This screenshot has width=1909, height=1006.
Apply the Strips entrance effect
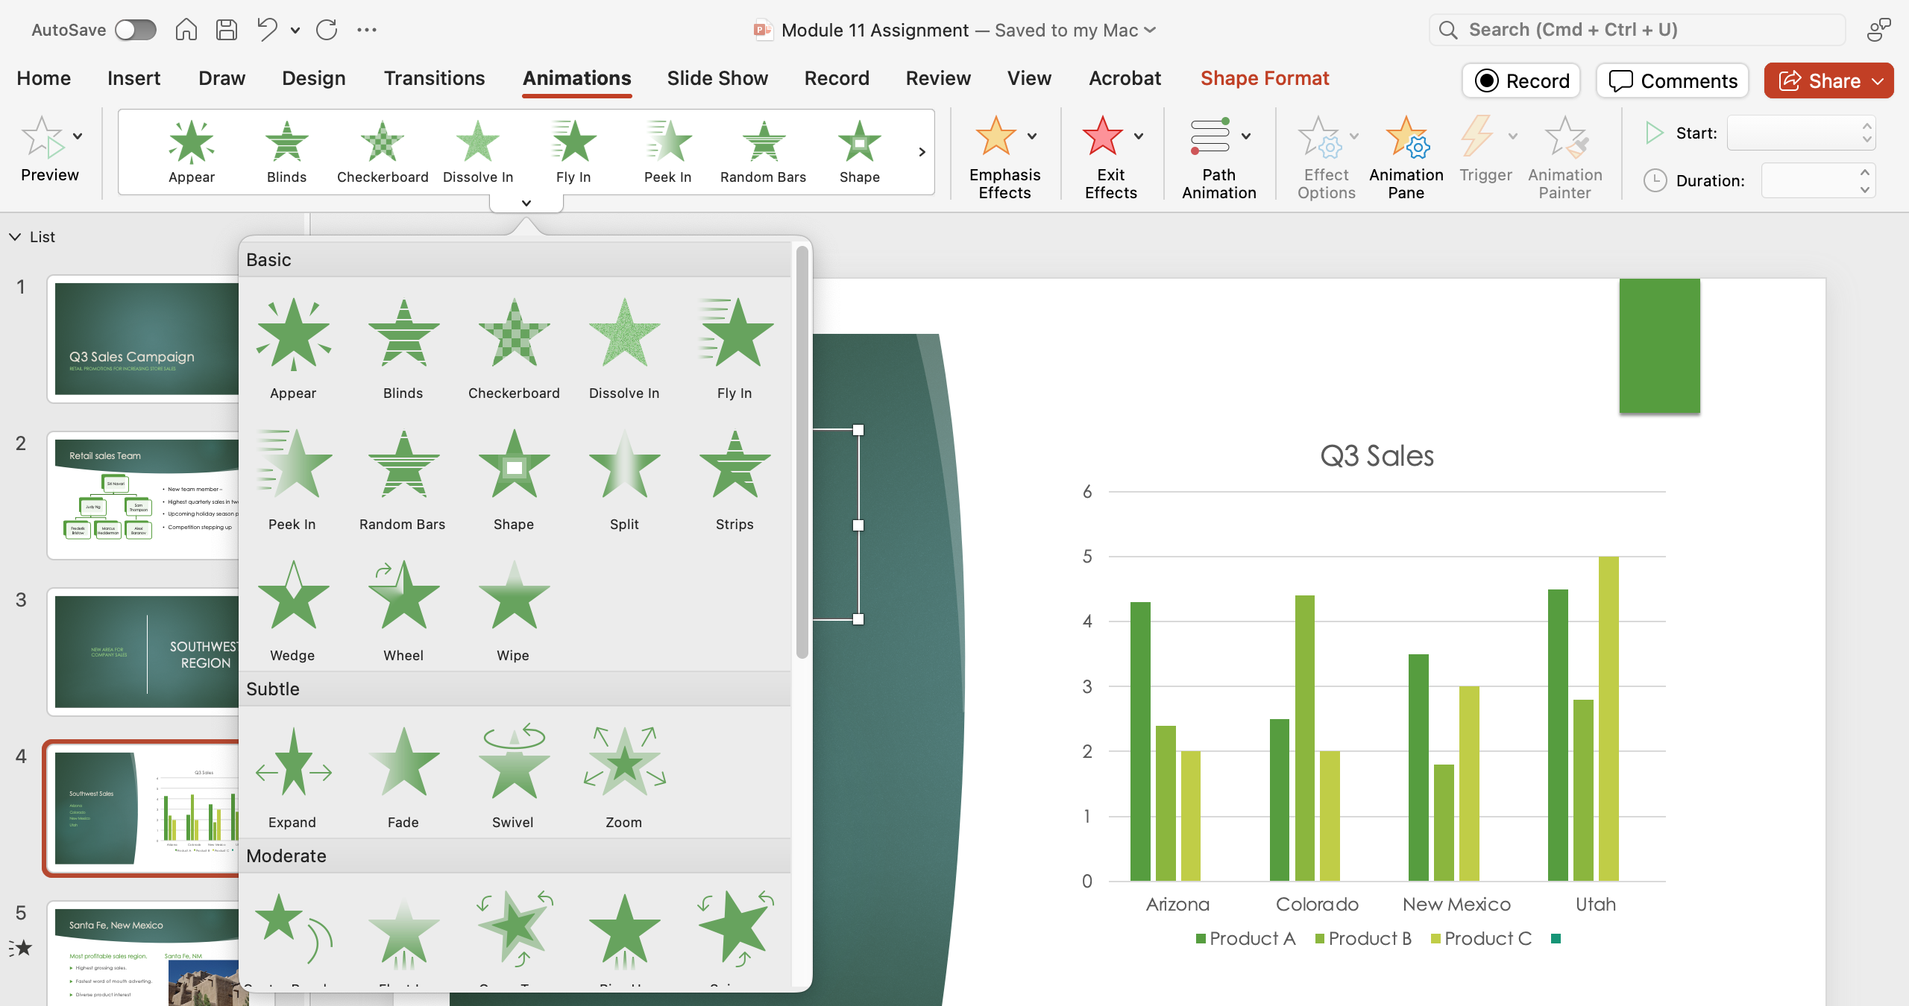[x=735, y=480]
